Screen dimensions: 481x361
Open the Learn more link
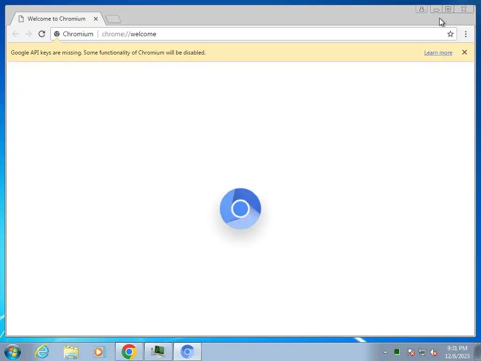pos(438,53)
